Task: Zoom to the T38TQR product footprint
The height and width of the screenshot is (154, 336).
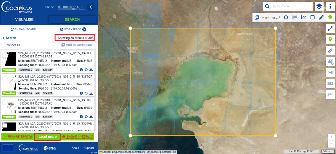Action: click(x=86, y=93)
